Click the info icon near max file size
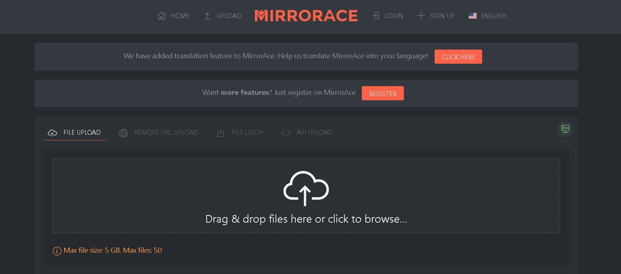 pyautogui.click(x=57, y=251)
